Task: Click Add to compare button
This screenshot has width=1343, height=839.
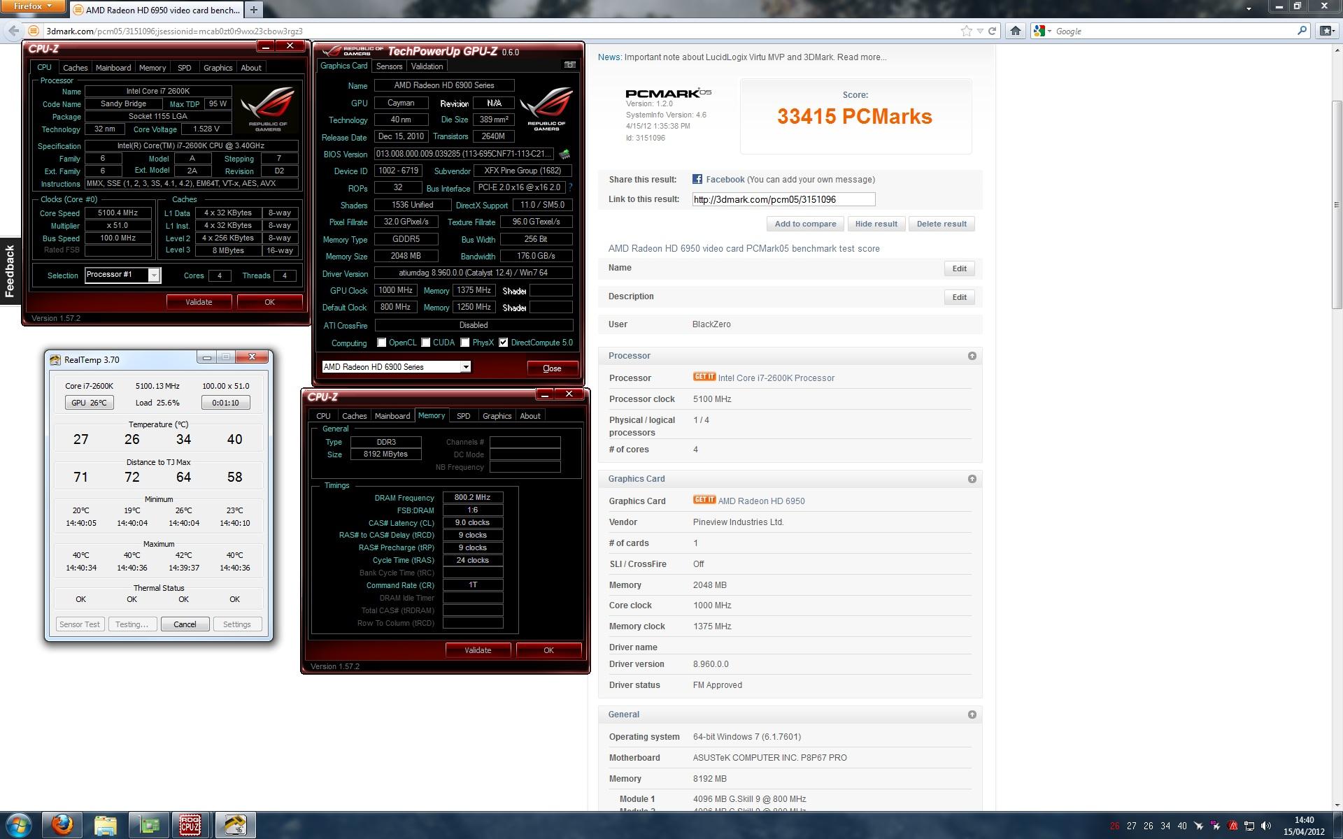Action: click(x=805, y=224)
